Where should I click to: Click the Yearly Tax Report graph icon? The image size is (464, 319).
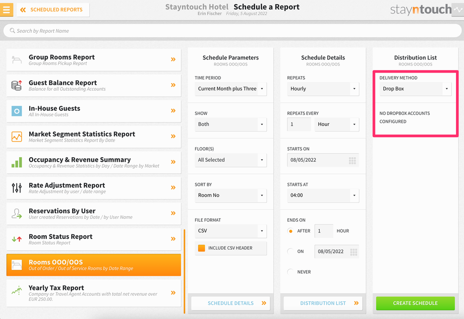pyautogui.click(x=17, y=291)
